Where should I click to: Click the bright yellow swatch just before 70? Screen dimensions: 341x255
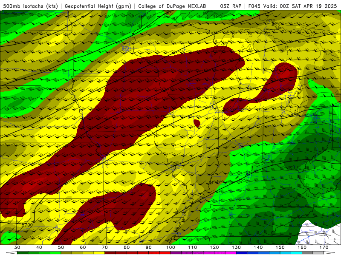tap(99, 253)
